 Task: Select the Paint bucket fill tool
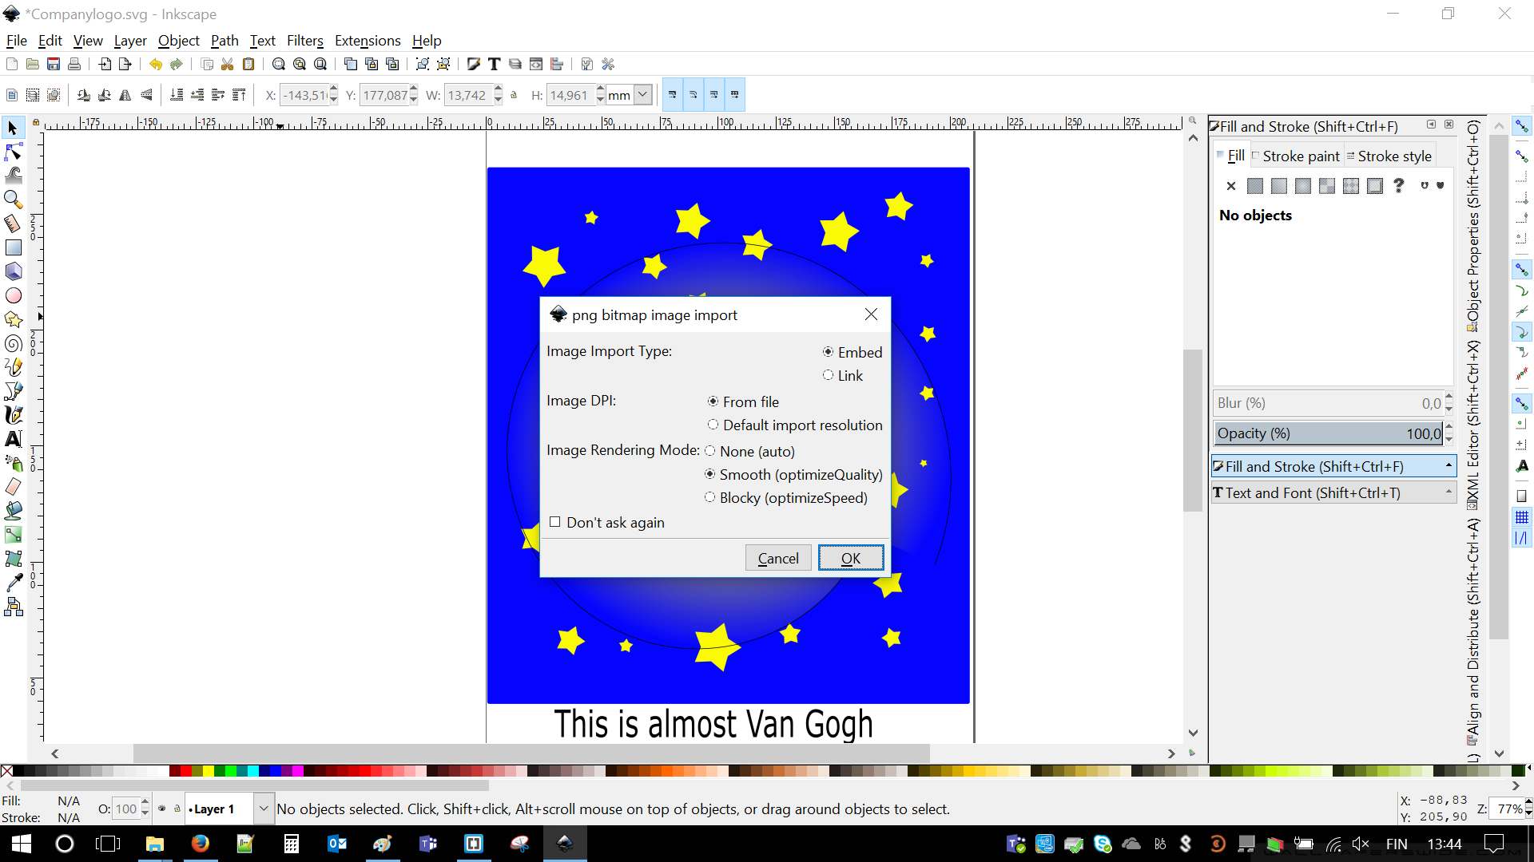pyautogui.click(x=14, y=511)
